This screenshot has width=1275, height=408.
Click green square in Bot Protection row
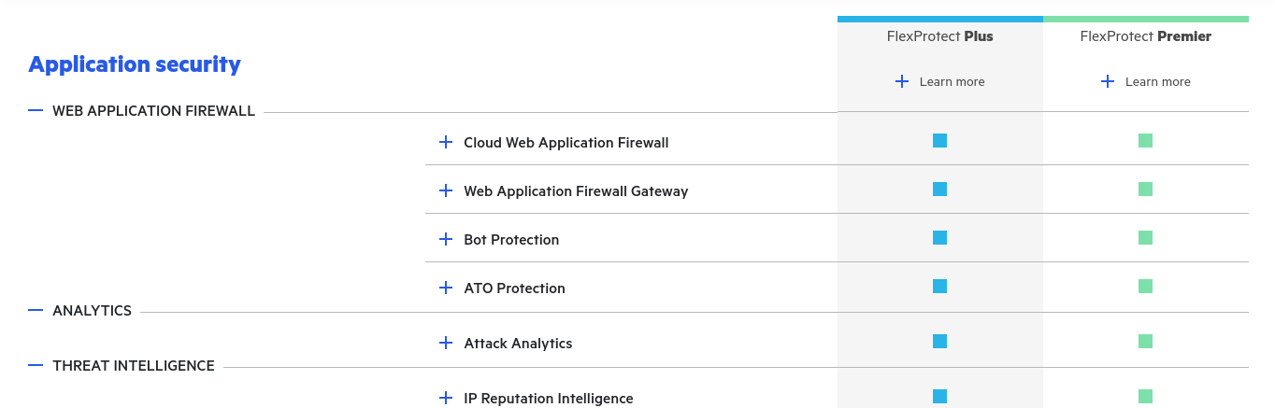click(1145, 238)
